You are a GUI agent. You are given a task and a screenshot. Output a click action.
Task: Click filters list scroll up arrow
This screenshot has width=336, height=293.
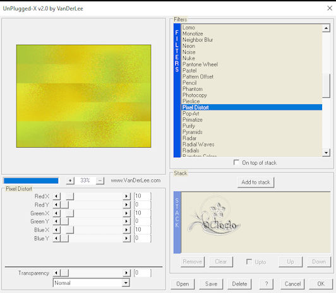point(326,28)
